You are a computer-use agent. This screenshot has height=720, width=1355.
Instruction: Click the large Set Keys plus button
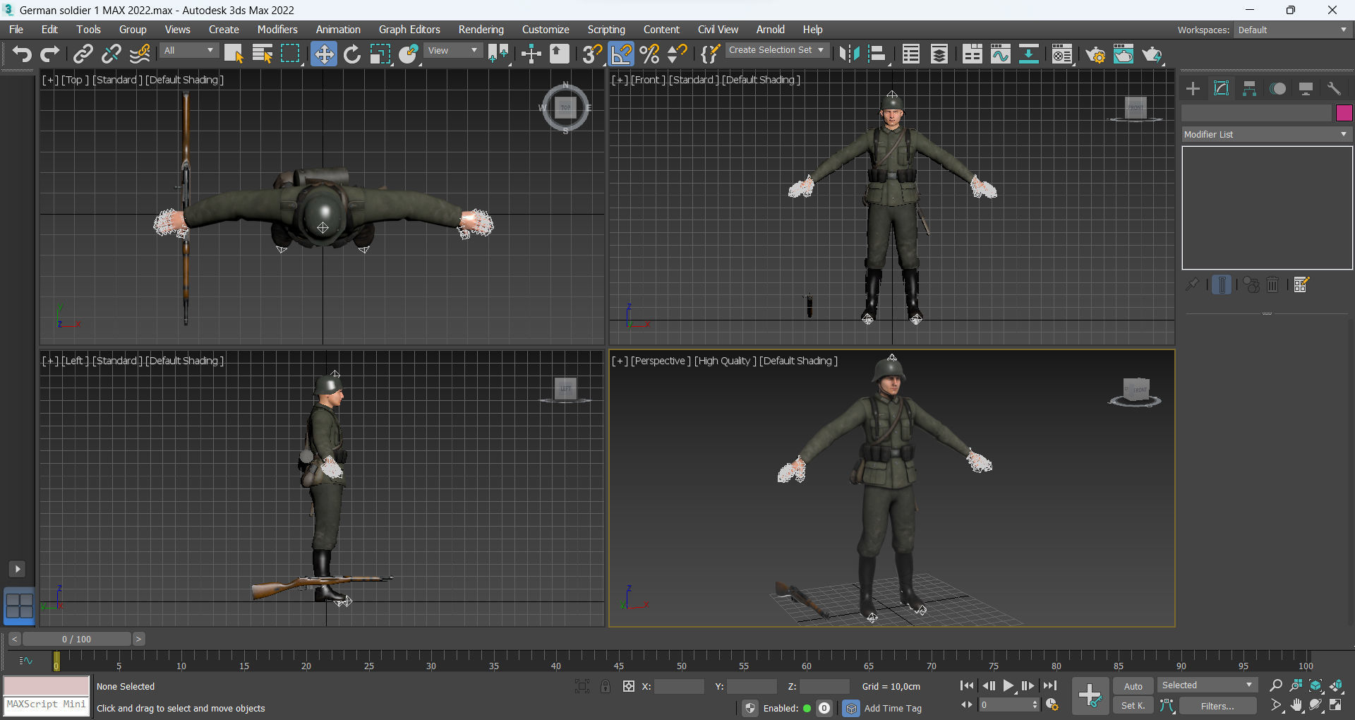coord(1090,696)
